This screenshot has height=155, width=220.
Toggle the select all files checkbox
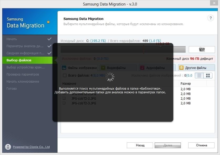point(65,75)
